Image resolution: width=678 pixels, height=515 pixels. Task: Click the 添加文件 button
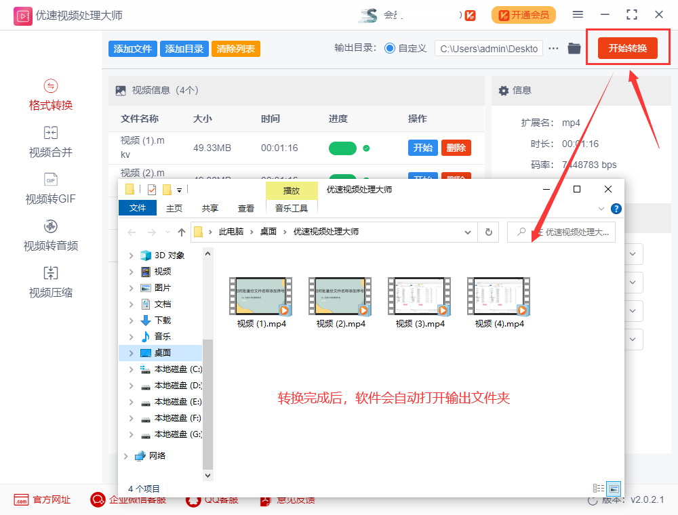132,48
